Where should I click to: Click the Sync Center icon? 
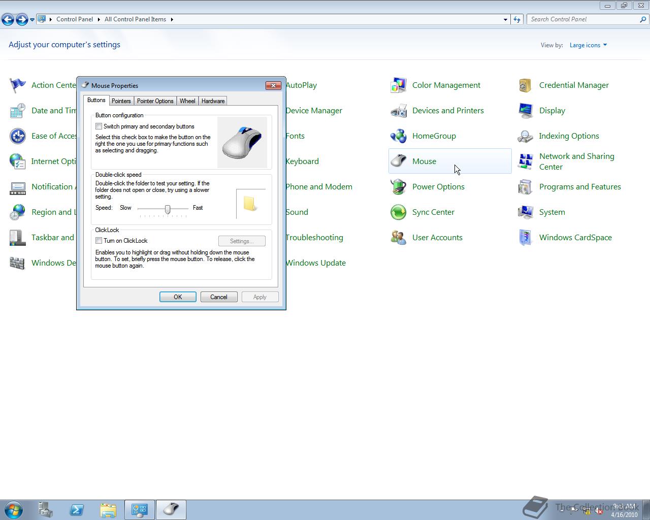[399, 212]
